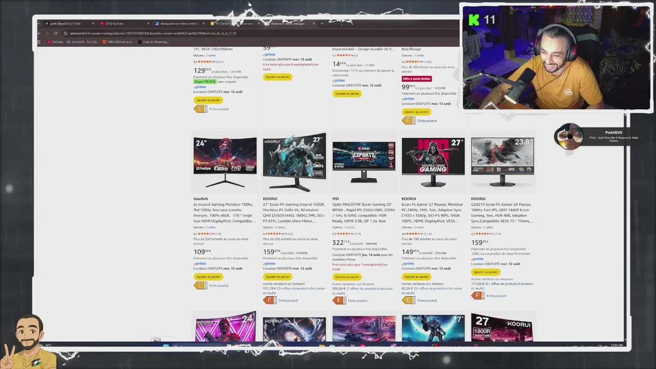Add the 14,99 € product to cart

347,93
